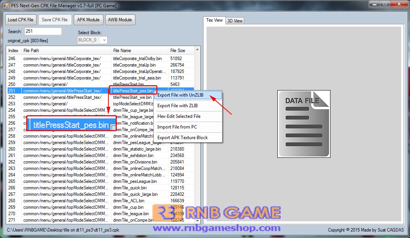Sort by the File Size column header

click(x=181, y=51)
